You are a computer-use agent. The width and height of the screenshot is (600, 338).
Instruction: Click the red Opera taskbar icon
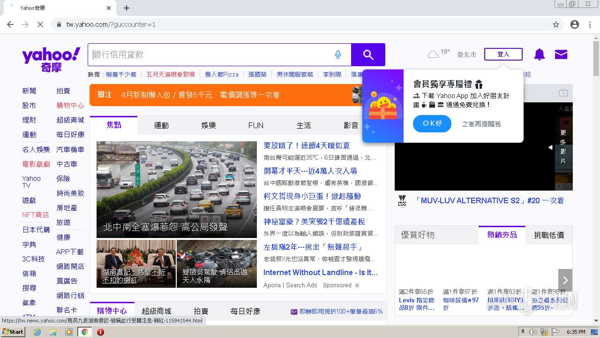click(x=100, y=332)
